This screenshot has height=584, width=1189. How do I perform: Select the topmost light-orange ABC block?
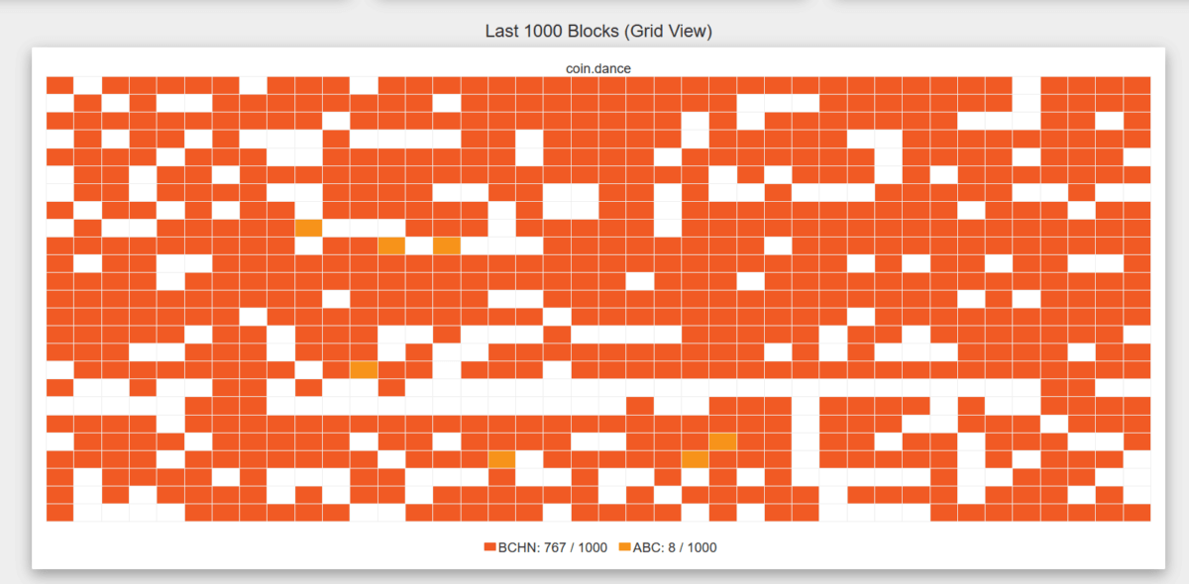(309, 228)
